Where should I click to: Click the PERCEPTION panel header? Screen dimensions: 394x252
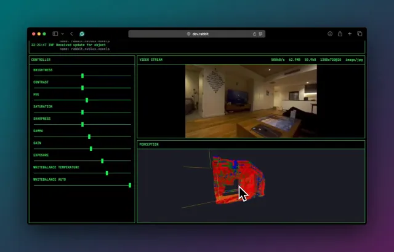(251, 144)
